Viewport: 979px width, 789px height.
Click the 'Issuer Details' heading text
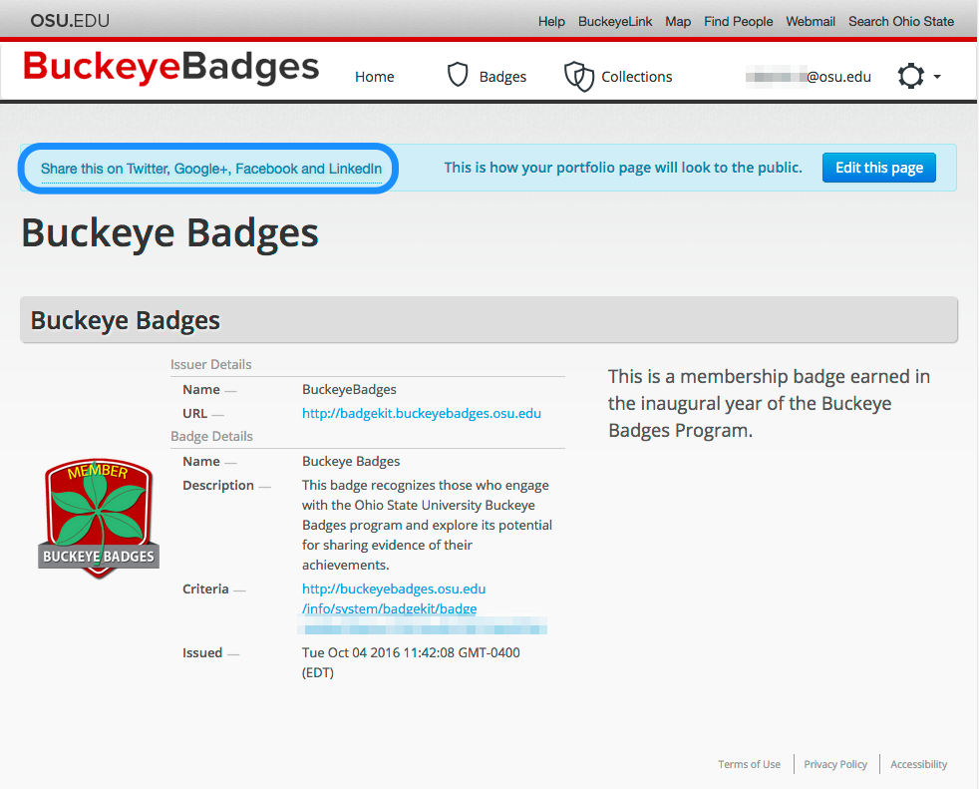(211, 365)
